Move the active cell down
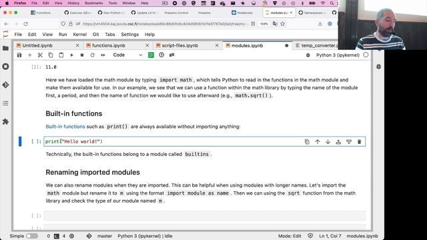427x240 pixels. [328, 141]
